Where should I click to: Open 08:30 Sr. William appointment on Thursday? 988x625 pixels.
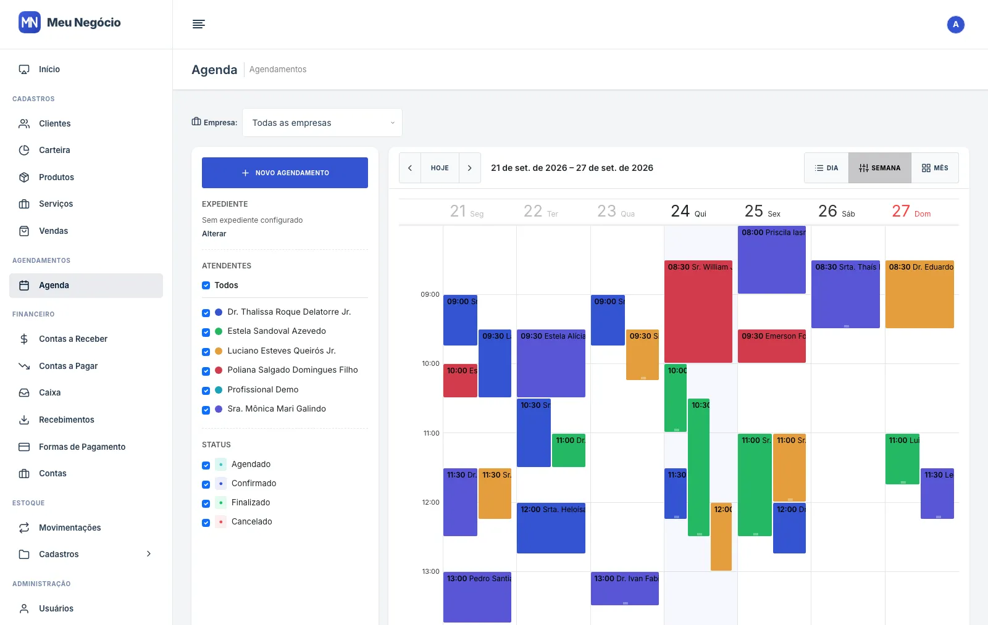pyautogui.click(x=698, y=312)
